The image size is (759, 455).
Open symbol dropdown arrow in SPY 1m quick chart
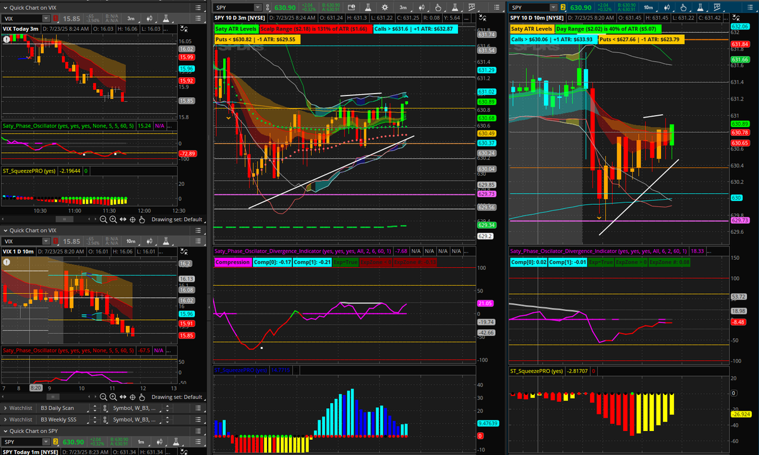(x=46, y=442)
